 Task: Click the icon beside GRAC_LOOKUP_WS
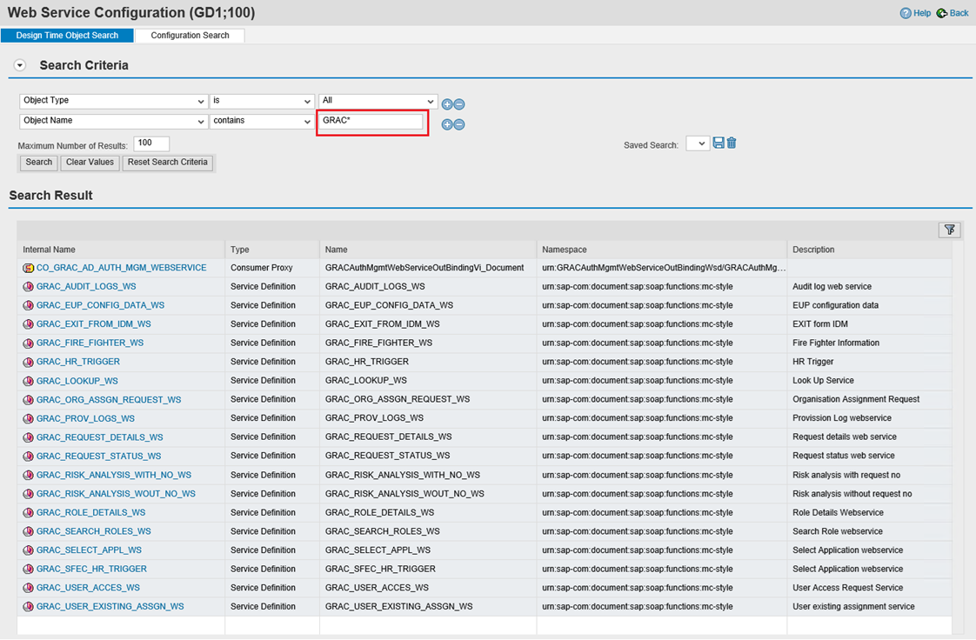(x=28, y=381)
